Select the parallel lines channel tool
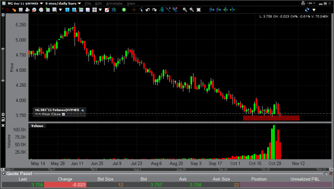This screenshot has width=334, height=189. tap(175, 10)
